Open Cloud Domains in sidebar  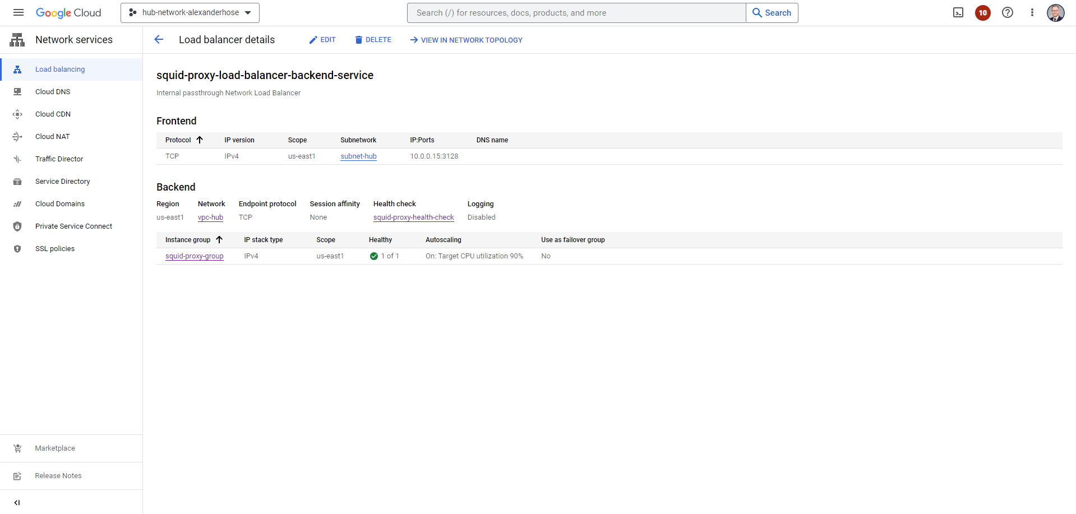[x=71, y=204]
